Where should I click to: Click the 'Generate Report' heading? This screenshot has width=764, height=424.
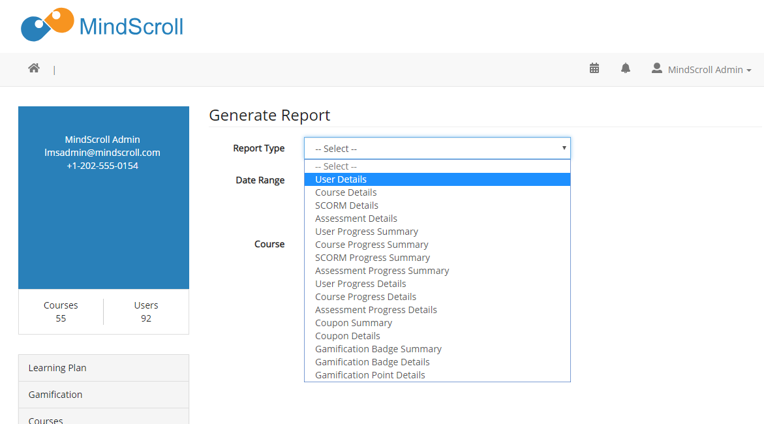(269, 115)
